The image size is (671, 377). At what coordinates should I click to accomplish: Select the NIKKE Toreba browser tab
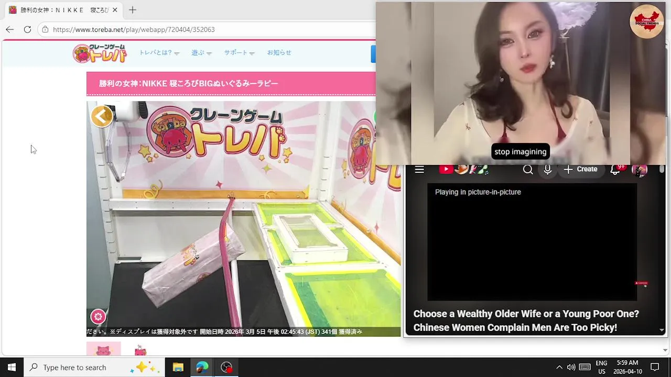(x=63, y=10)
